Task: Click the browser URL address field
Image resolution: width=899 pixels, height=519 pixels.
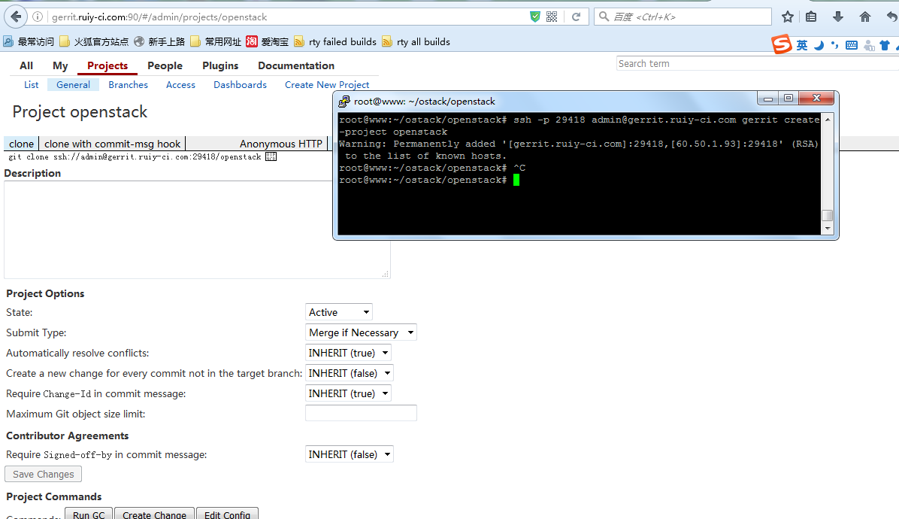Action: coord(286,17)
